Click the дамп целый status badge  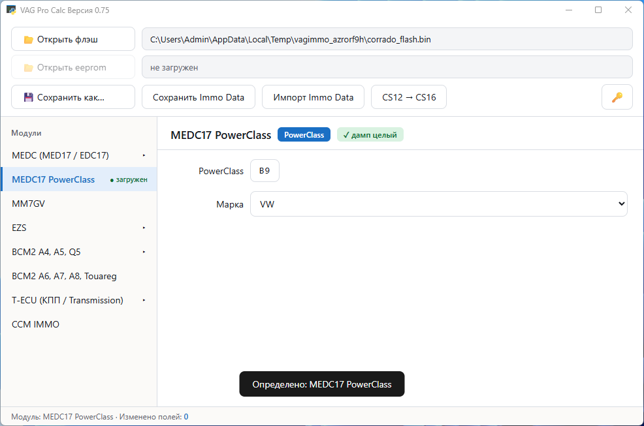(x=370, y=135)
